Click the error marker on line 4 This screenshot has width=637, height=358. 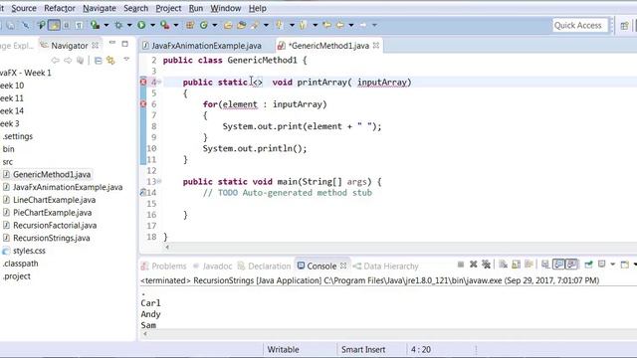pos(143,82)
